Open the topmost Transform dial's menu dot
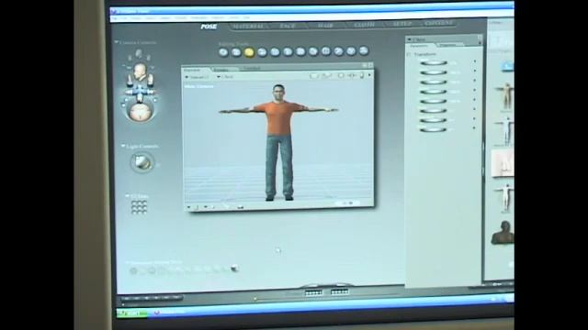Image resolution: width=588 pixels, height=330 pixels. pyautogui.click(x=475, y=61)
